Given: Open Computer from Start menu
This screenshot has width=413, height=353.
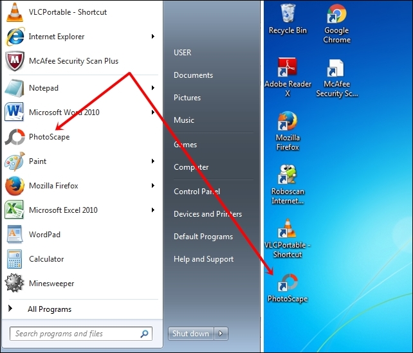Looking at the screenshot, I should coord(191,167).
